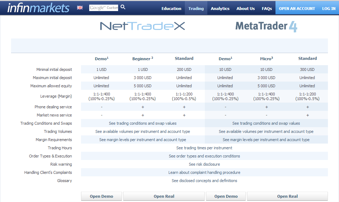This screenshot has height=202, width=339.
Task: Click LOG IN in header
Action: (329, 9)
